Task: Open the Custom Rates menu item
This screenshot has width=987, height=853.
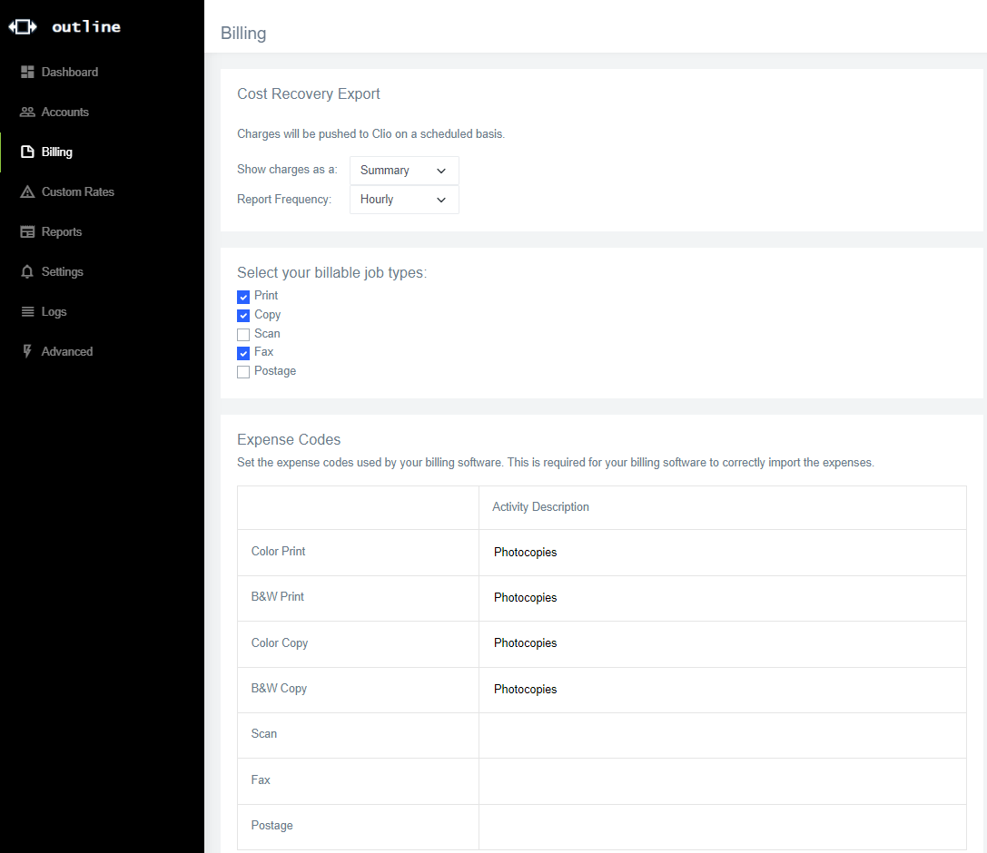Action: [x=77, y=191]
